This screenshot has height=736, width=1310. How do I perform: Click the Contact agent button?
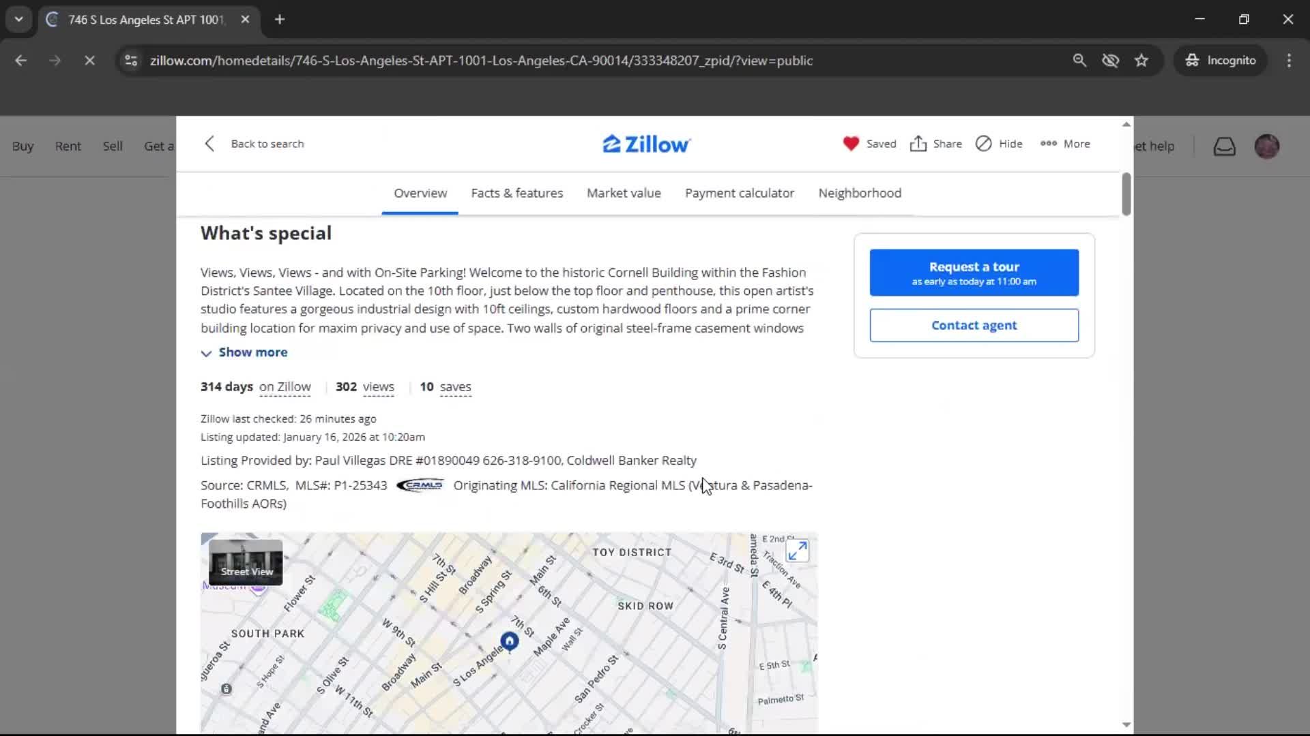[x=974, y=325]
